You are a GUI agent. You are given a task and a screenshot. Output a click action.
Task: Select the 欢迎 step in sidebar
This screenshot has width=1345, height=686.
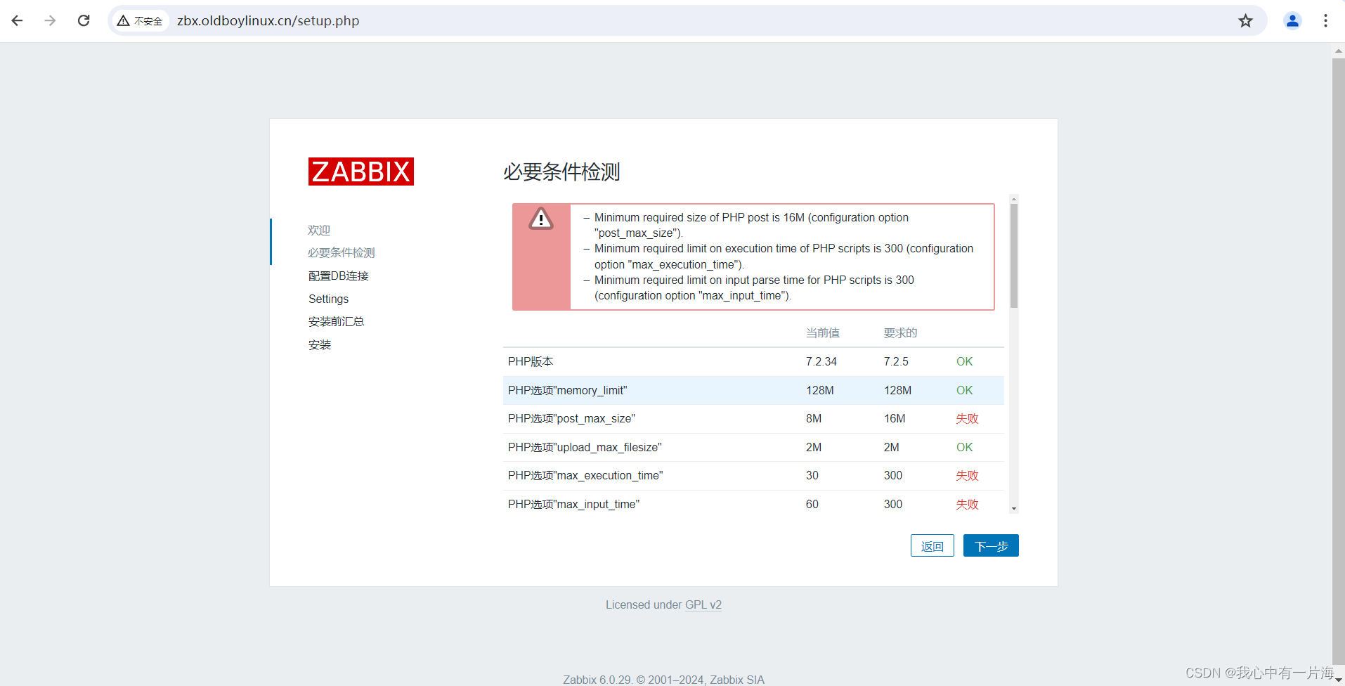pos(319,230)
